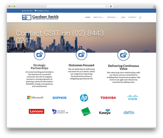
Task: Click the red close window button
Action: (x=9, y=6)
